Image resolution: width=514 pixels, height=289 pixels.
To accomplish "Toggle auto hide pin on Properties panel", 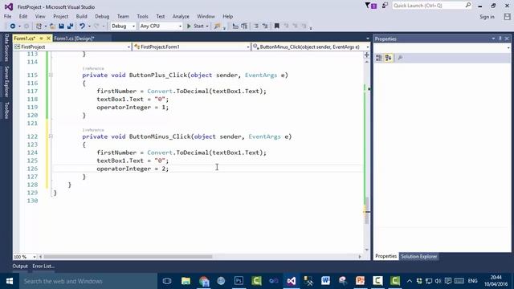I will [500, 39].
